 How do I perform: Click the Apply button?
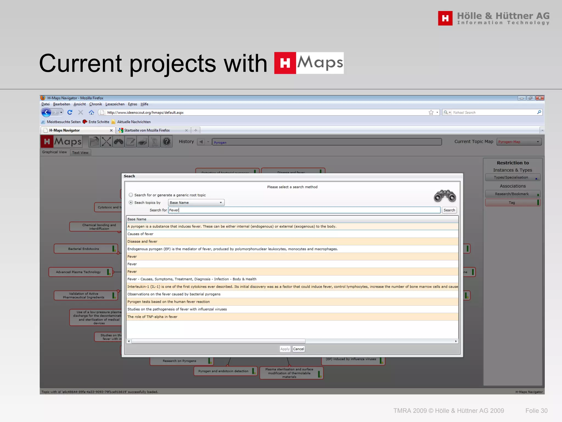click(285, 349)
